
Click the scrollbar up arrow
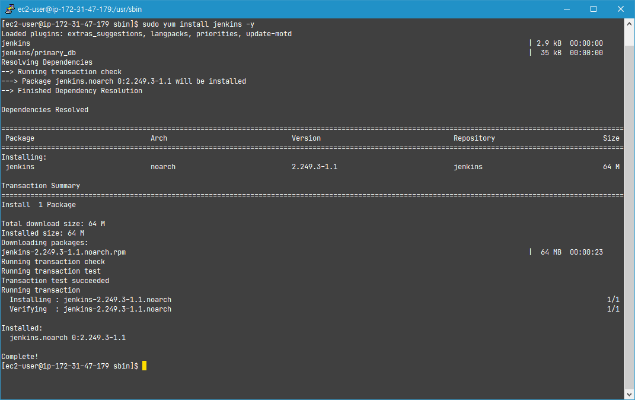629,24
